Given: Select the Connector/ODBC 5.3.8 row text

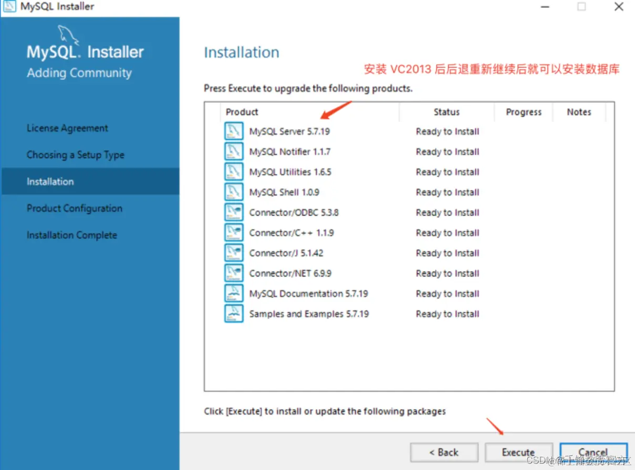Looking at the screenshot, I should pyautogui.click(x=294, y=212).
